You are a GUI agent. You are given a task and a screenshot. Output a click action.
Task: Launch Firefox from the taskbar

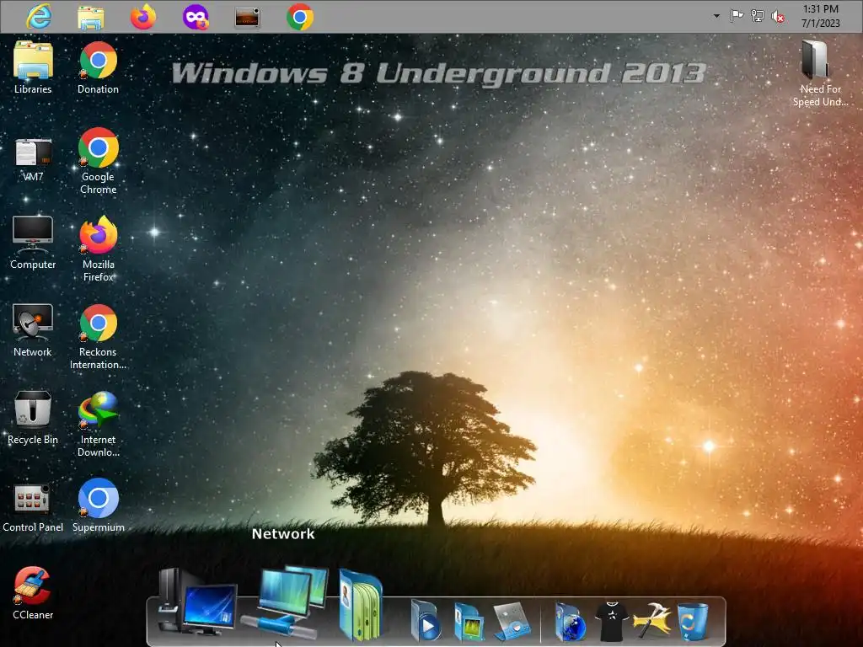(143, 17)
